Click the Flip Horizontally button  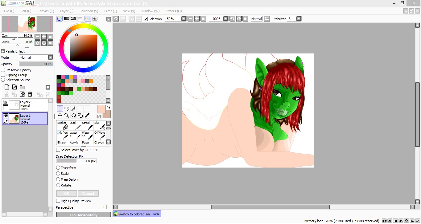pos(83,215)
